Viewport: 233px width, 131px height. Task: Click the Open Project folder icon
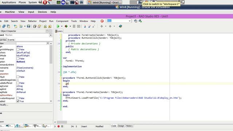tap(39, 26)
